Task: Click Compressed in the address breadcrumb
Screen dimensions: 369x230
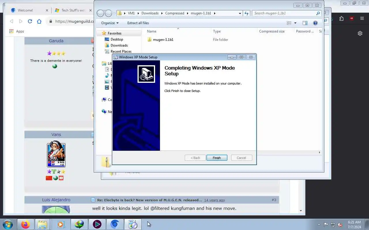Action: (x=175, y=13)
